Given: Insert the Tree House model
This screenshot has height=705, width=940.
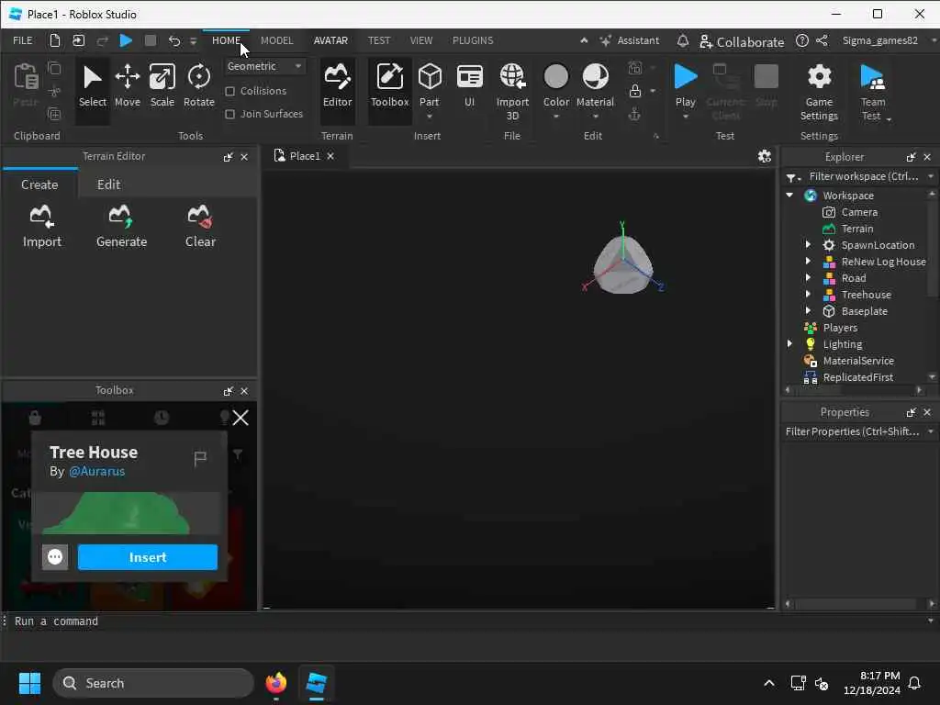Looking at the screenshot, I should coord(148,557).
